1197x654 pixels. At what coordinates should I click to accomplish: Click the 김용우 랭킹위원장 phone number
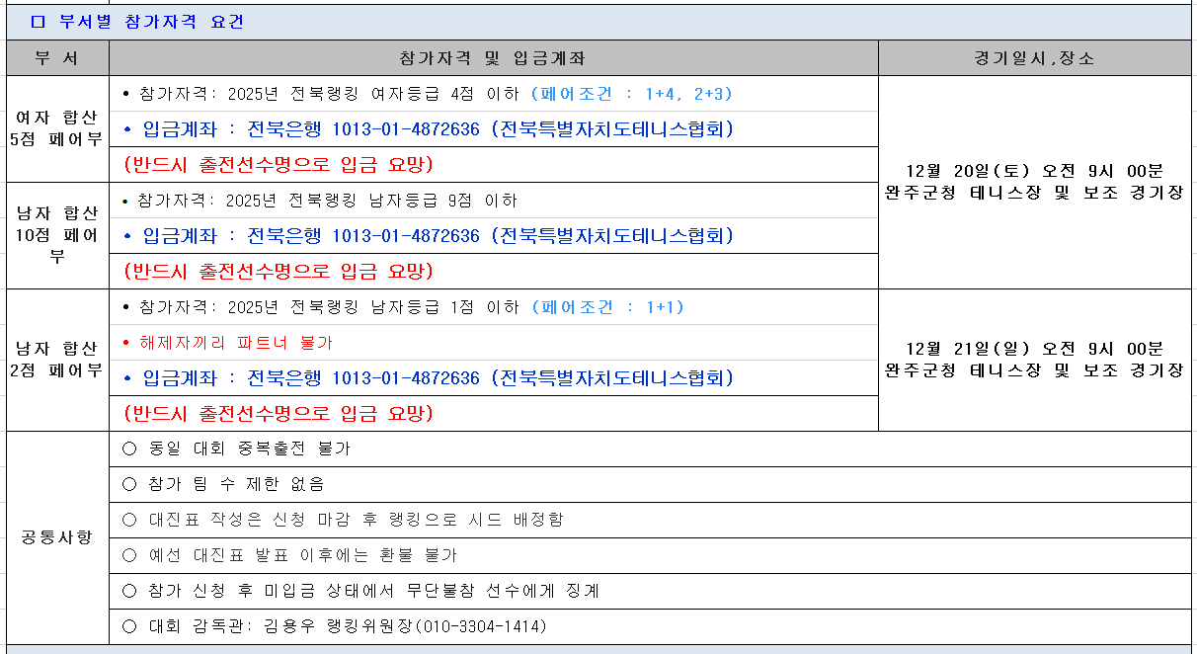pyautogui.click(x=482, y=626)
